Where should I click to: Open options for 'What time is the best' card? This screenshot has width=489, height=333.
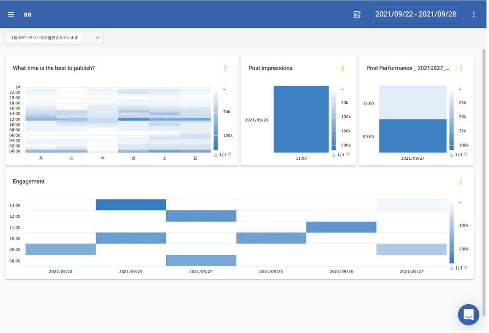pyautogui.click(x=225, y=69)
